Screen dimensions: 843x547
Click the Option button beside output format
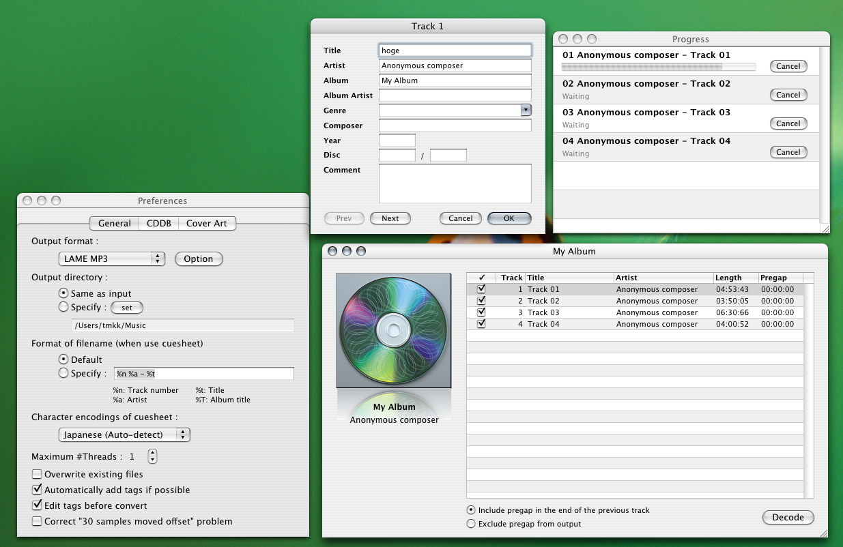point(199,258)
